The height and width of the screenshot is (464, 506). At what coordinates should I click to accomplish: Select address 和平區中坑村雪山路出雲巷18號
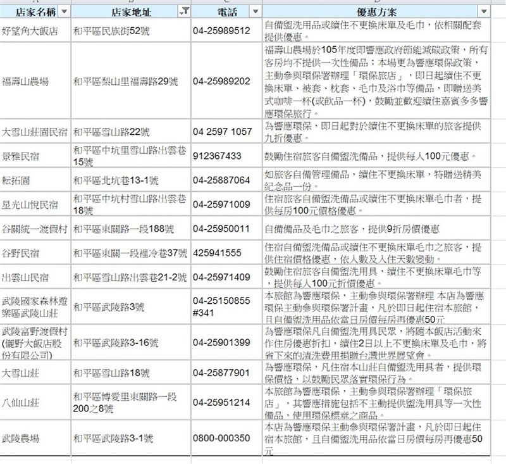tap(131, 204)
